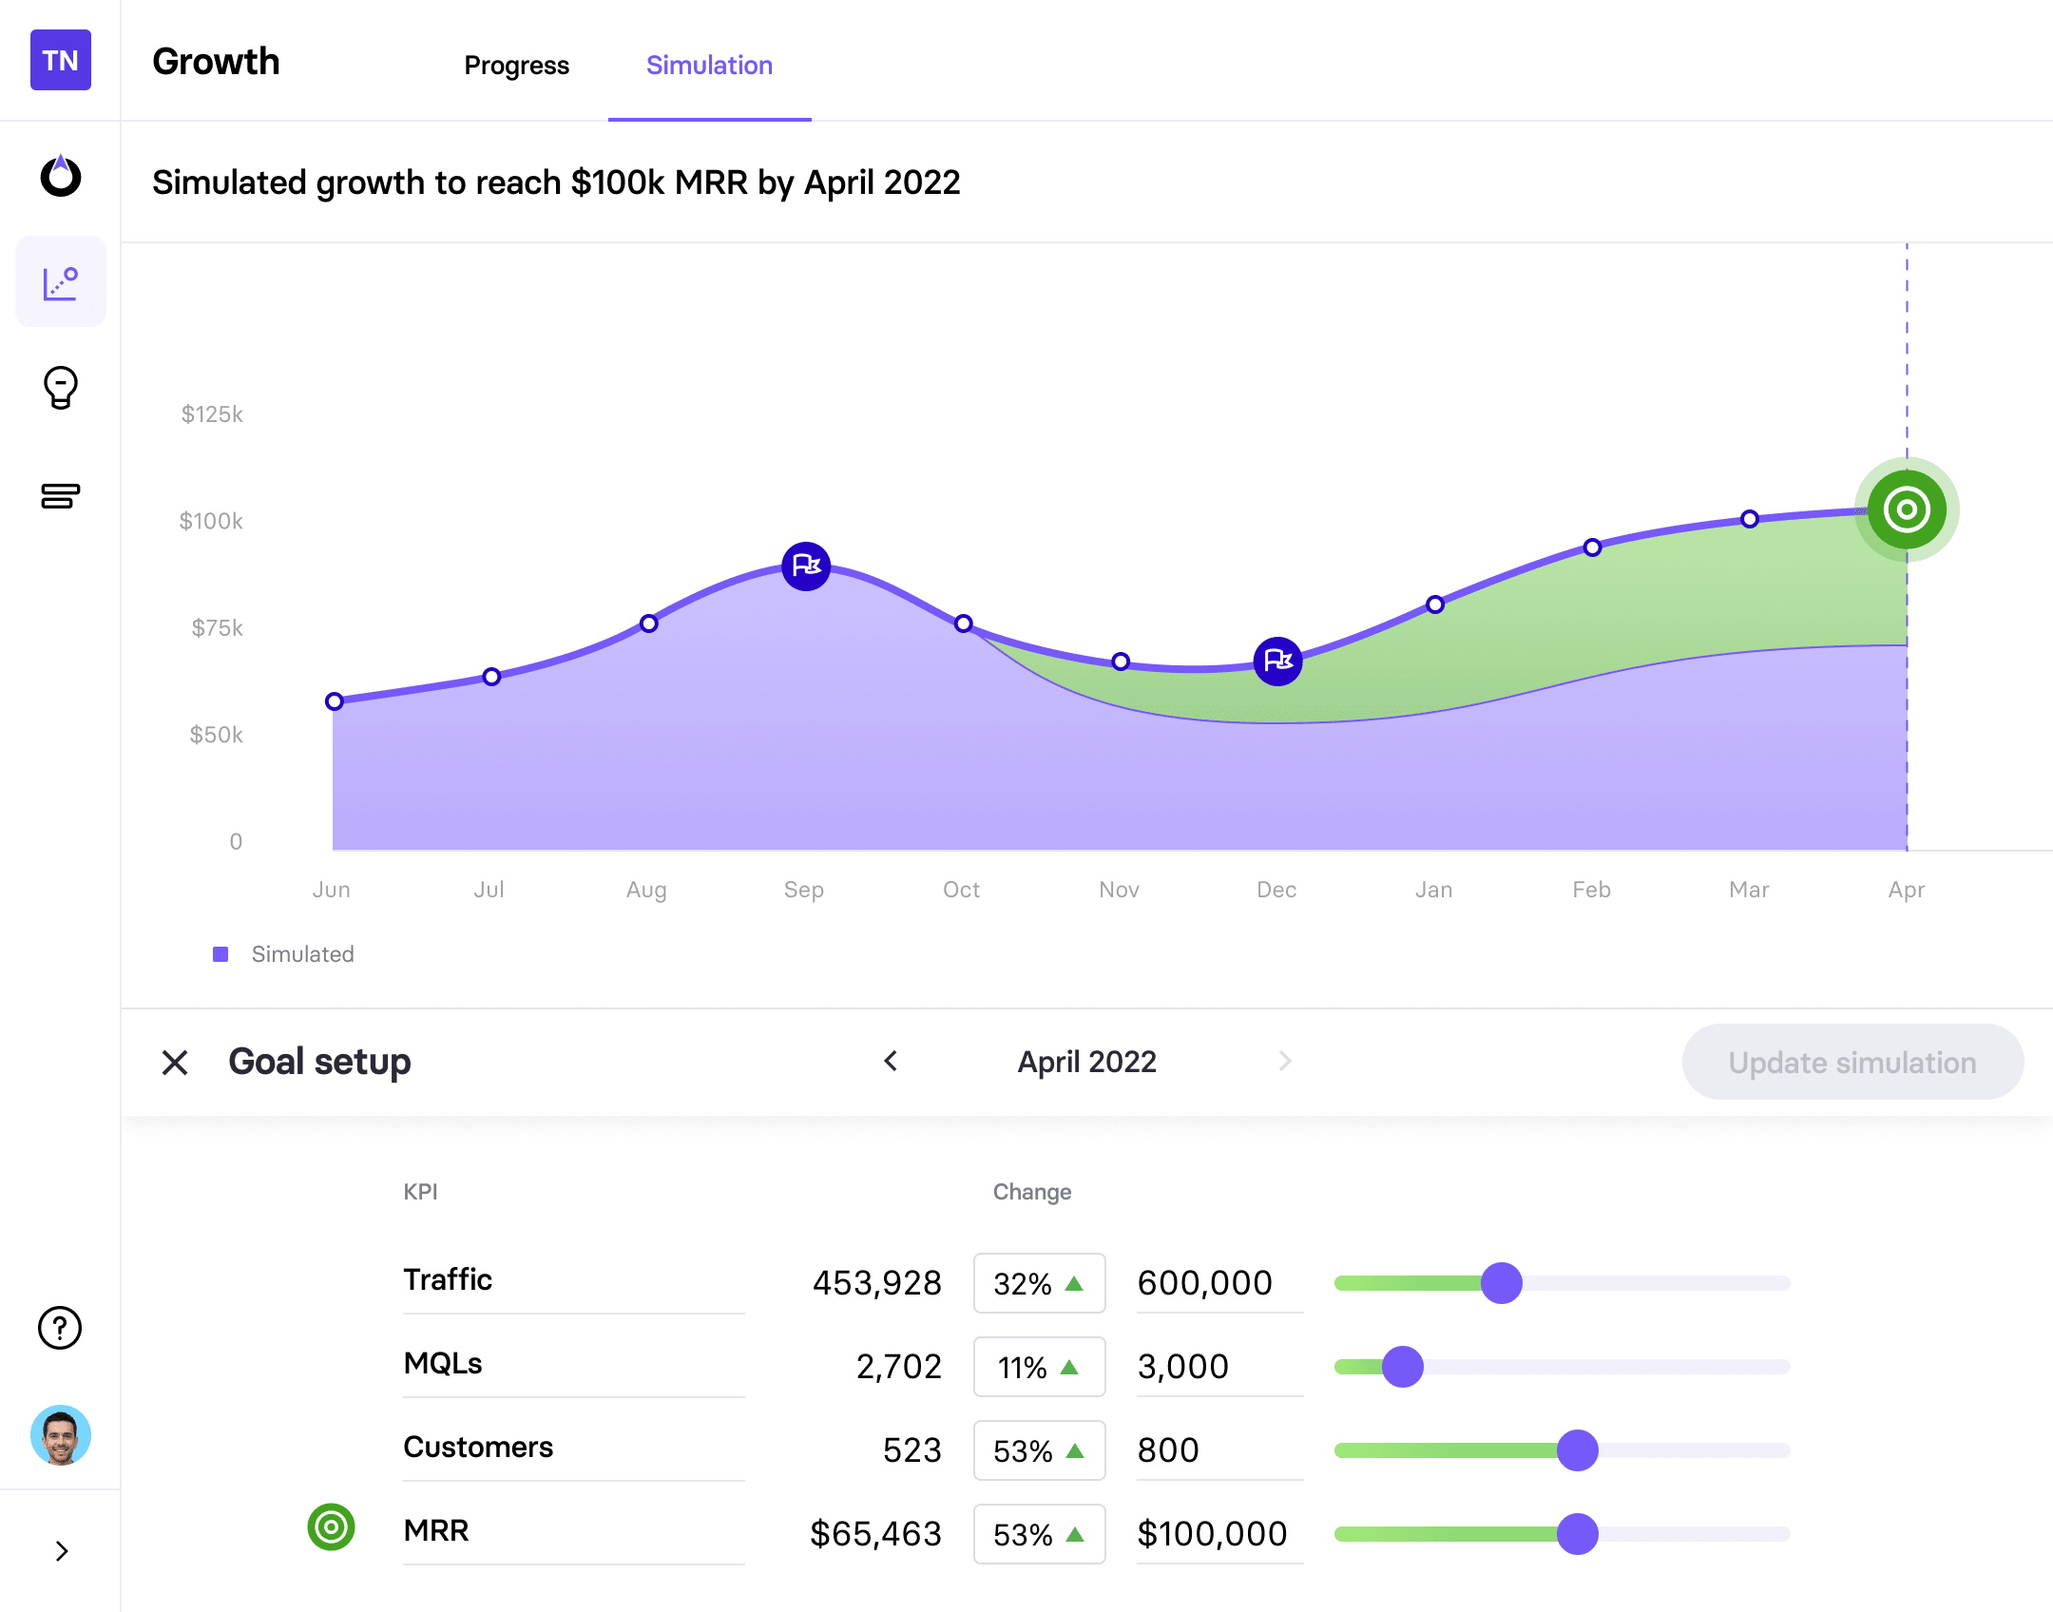Viewport: 2053px width, 1612px height.
Task: Click the lightbulb insights icon
Action: [x=60, y=389]
